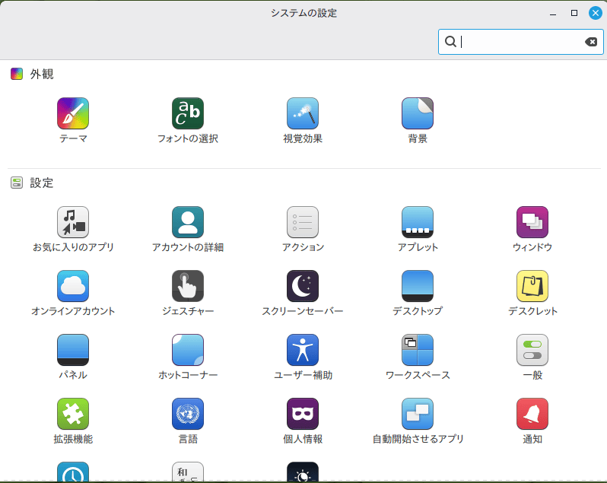Screen dimensions: 607x483
Task: Open the night light moon icon
Action: click(x=303, y=472)
